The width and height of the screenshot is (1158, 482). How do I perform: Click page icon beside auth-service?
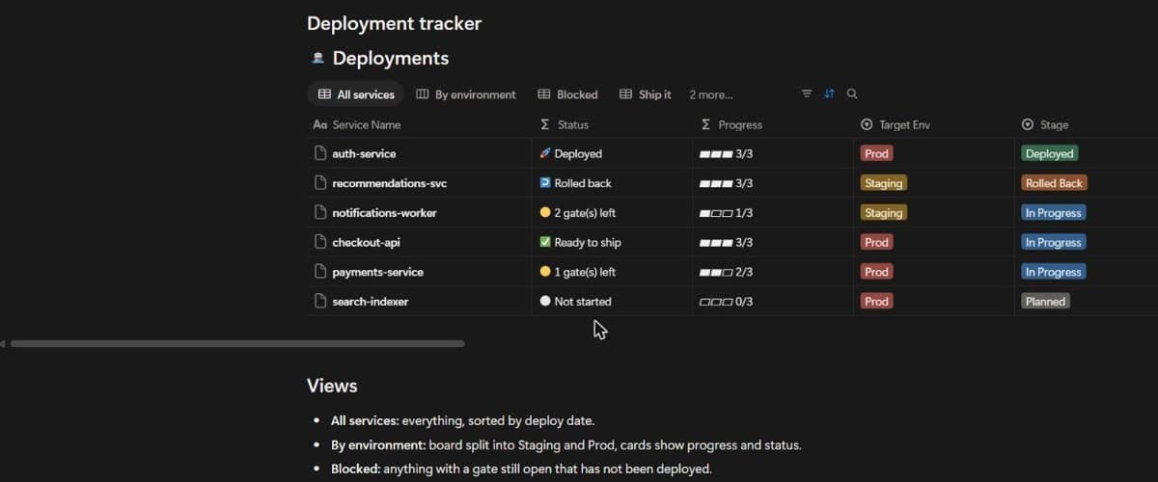pyautogui.click(x=320, y=153)
